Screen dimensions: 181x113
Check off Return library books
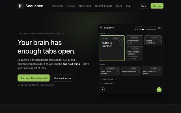pyautogui.click(x=141, y=38)
